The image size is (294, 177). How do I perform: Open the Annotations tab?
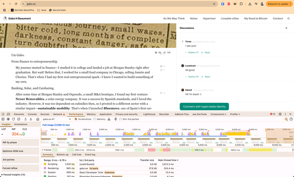pyautogui.click(x=21, y=124)
